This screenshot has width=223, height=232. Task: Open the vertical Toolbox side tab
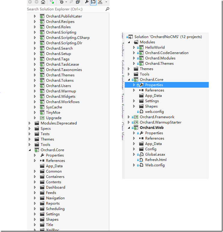(x=123, y=49)
